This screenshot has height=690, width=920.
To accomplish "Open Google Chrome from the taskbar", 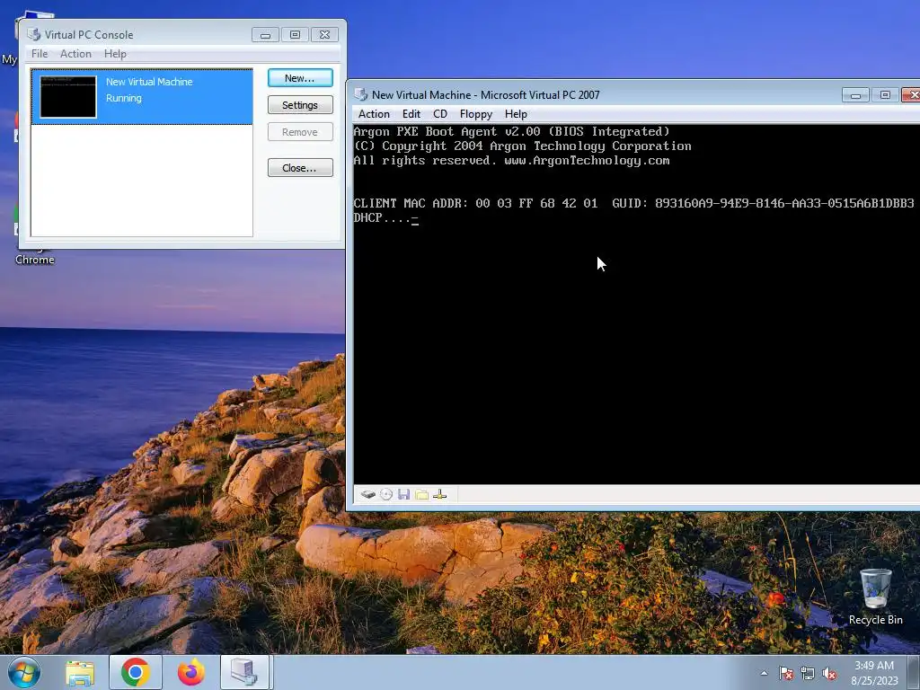I will tap(136, 672).
